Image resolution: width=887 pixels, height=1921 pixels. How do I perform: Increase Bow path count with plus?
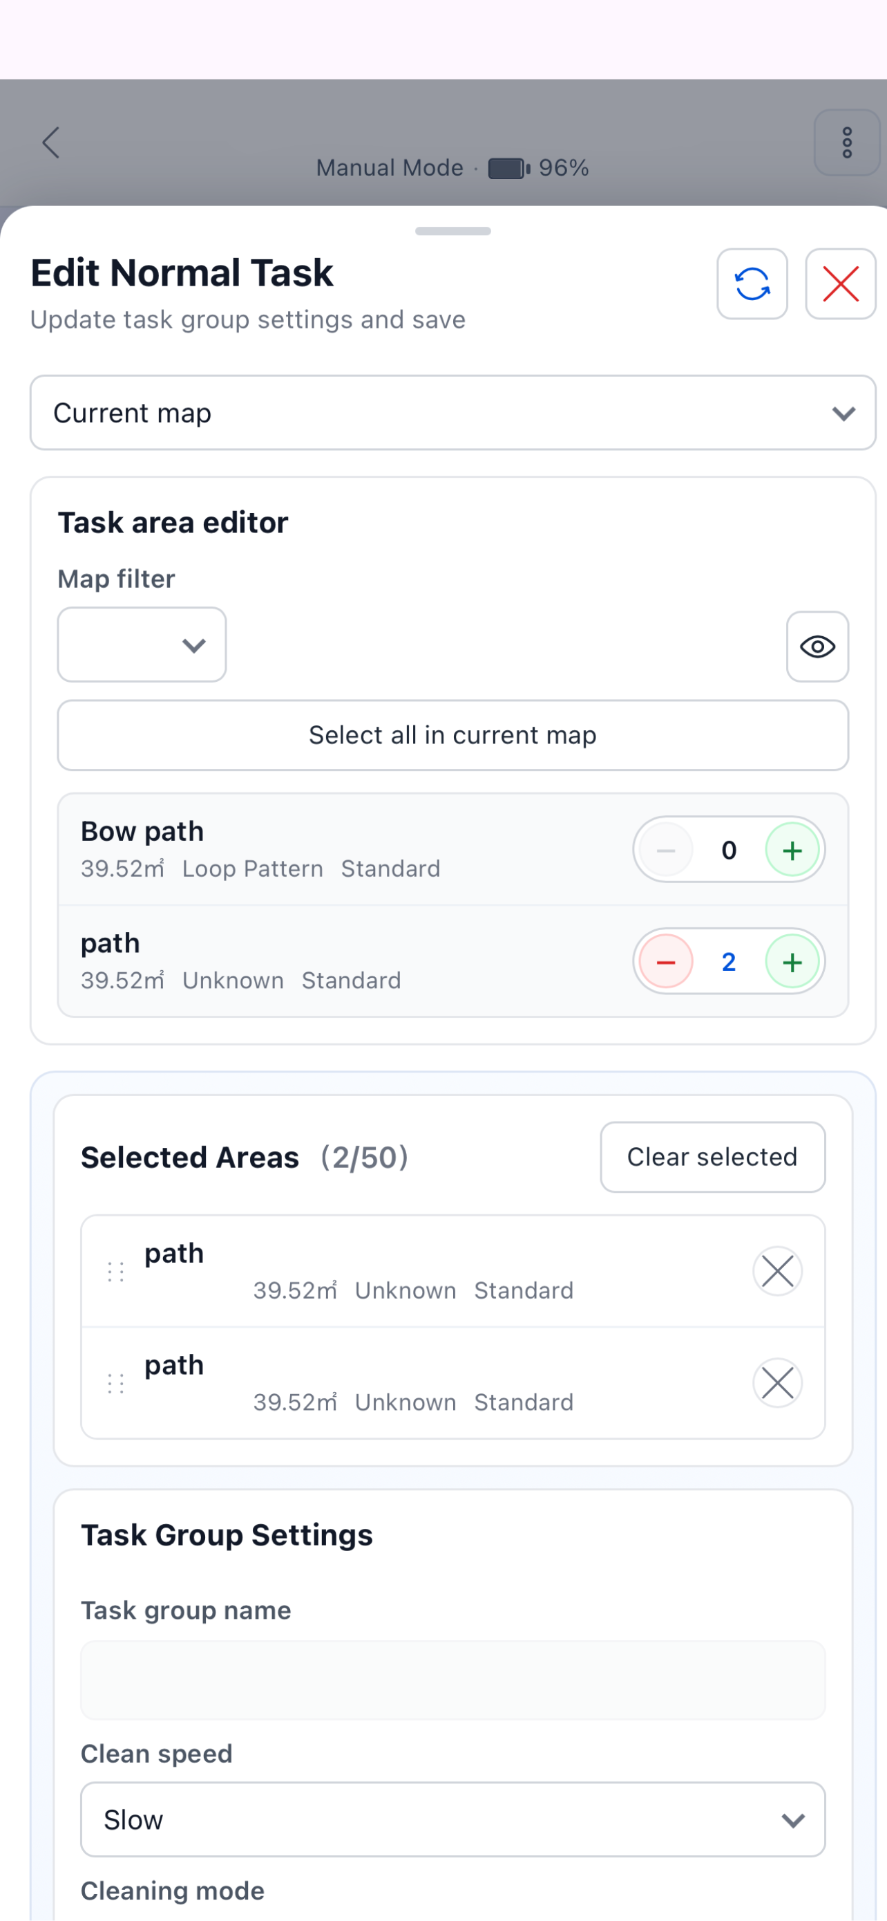pyautogui.click(x=792, y=850)
